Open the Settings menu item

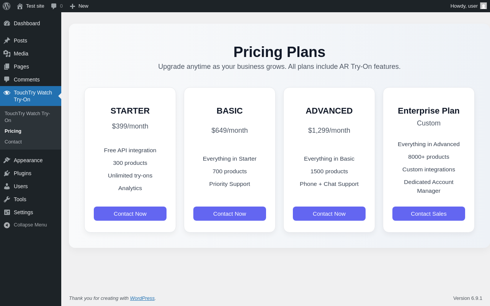23,212
